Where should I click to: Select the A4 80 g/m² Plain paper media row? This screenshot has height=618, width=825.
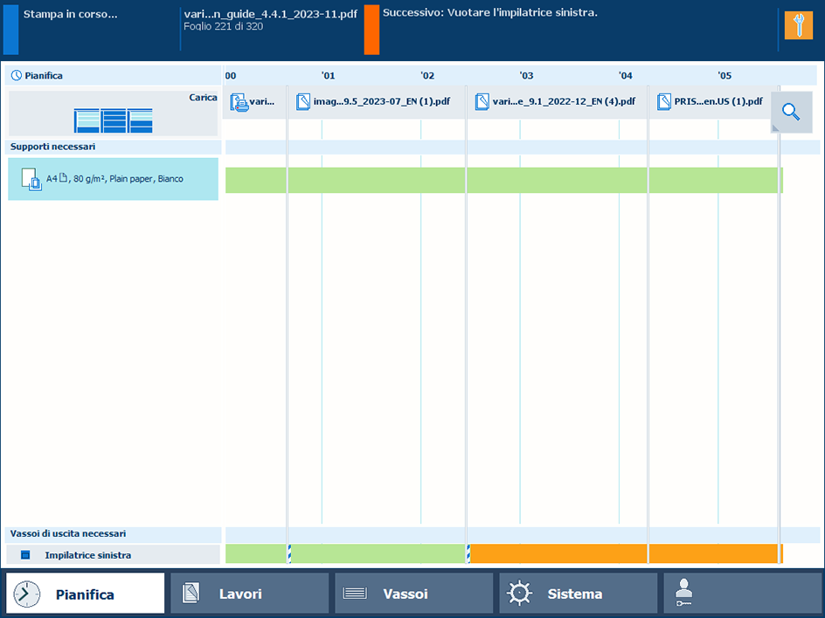pyautogui.click(x=113, y=179)
